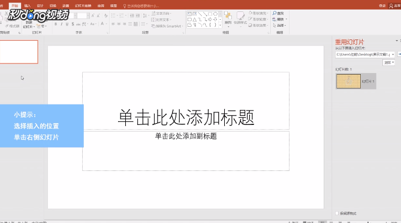This screenshot has width=401, height=223.
Task: Click the Underline formatting icon
Action: 67,24
